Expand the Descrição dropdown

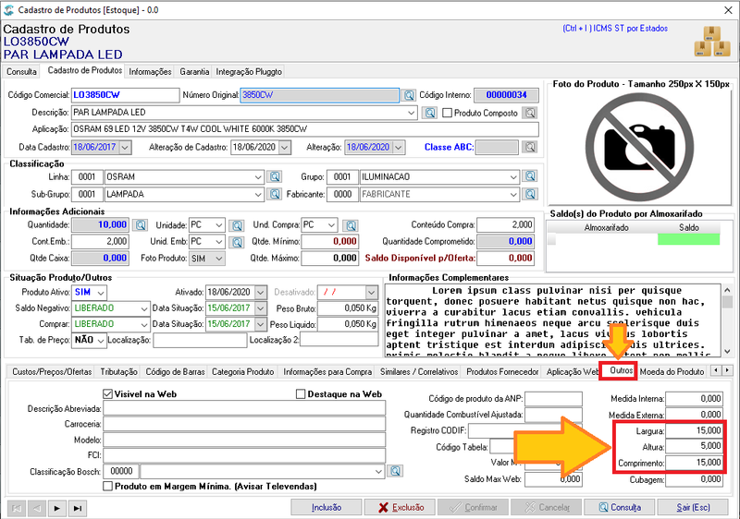(x=411, y=113)
